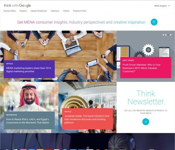Navigate to the Creative section
This screenshot has width=175, height=150.
[66, 11]
